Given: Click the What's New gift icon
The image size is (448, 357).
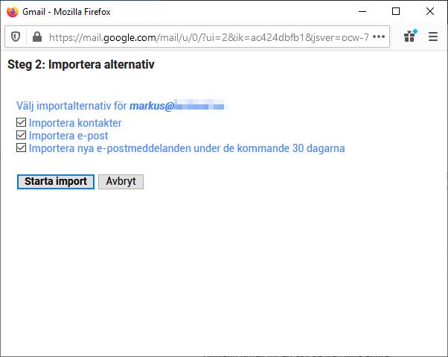Looking at the screenshot, I should [410, 36].
